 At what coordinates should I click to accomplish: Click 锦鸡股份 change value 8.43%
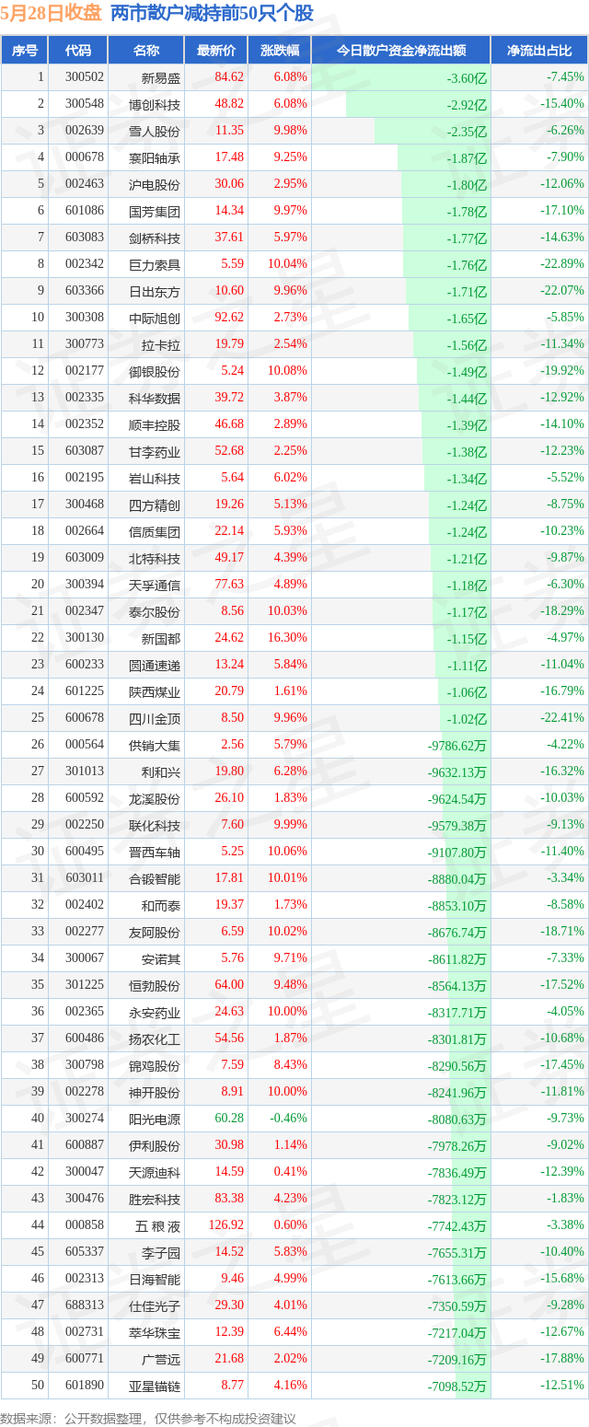pyautogui.click(x=291, y=1065)
